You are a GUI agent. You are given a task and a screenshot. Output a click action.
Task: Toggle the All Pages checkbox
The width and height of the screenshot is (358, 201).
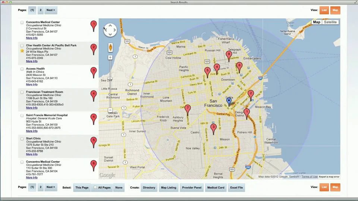click(x=95, y=187)
